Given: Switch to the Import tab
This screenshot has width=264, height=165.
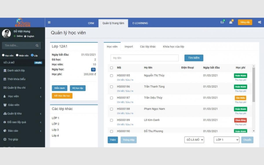Looking at the screenshot, I should click(x=129, y=47).
